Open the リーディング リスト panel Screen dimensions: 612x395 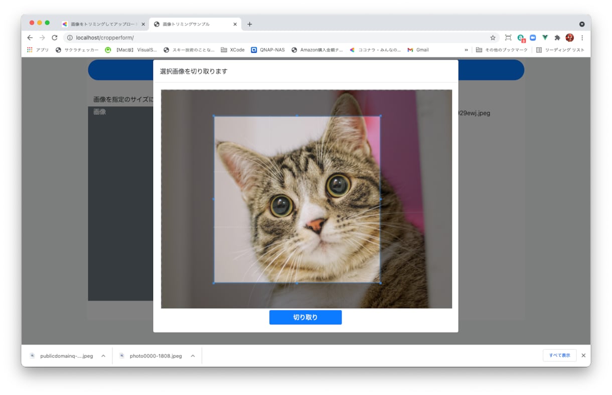[560, 50]
